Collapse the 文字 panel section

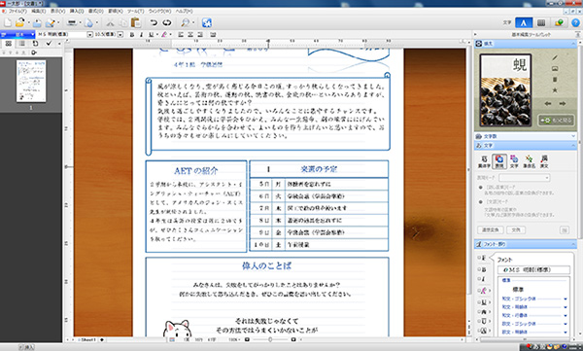tap(573, 145)
